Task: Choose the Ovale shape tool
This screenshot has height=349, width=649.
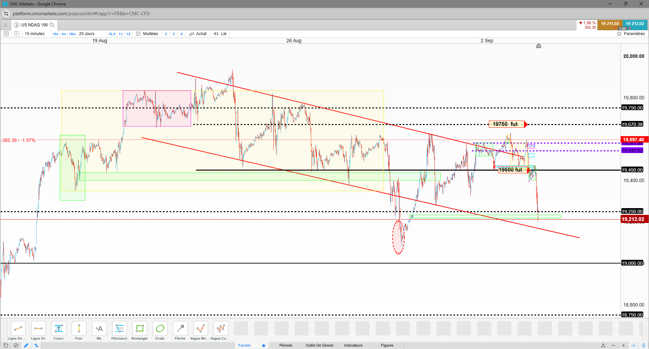Action: [160, 331]
